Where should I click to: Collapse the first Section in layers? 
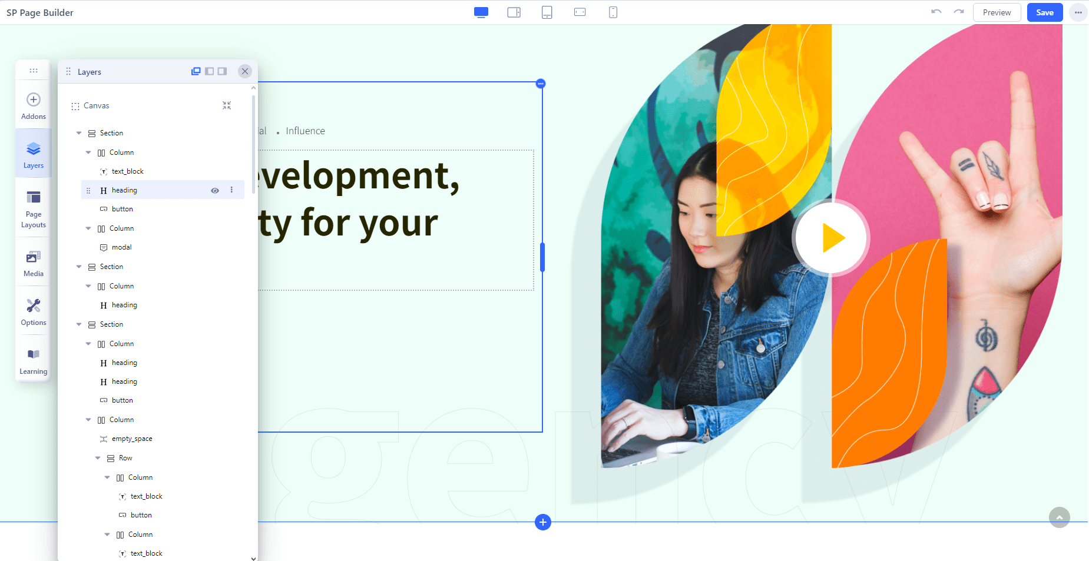point(79,133)
